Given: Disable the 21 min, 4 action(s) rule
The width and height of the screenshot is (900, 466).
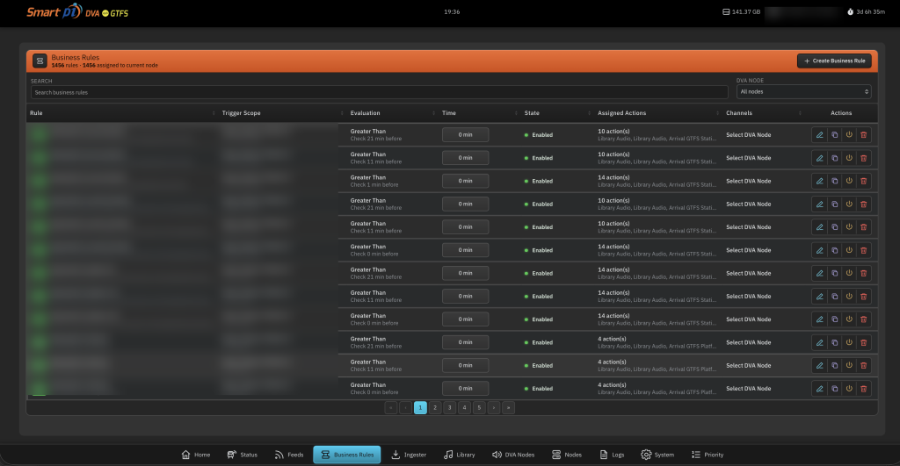Looking at the screenshot, I should [849, 343].
